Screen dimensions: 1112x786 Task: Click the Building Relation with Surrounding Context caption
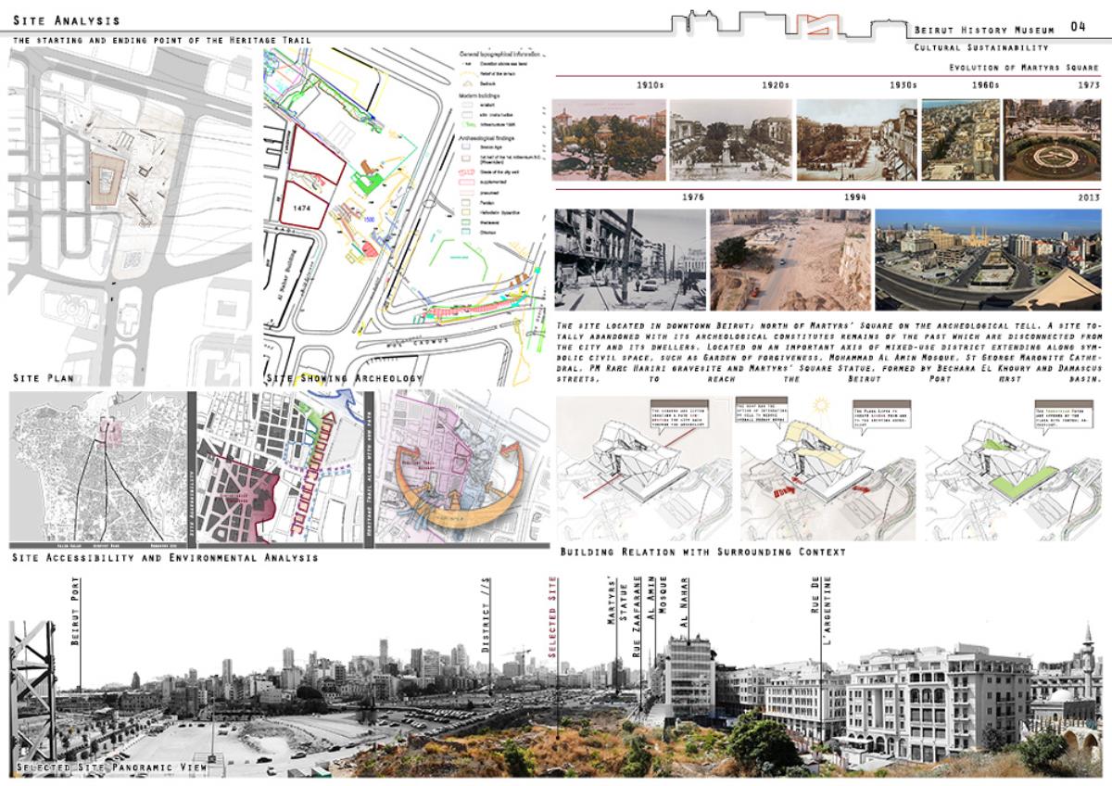[x=702, y=552]
